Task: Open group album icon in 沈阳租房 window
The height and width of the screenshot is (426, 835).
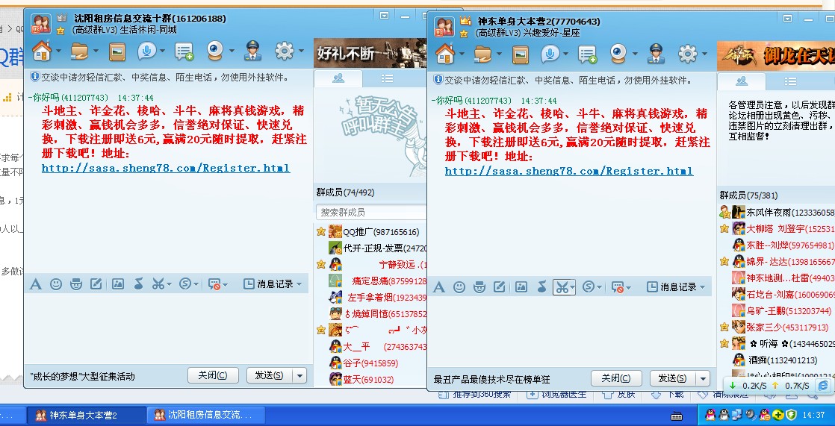Action: (x=117, y=51)
